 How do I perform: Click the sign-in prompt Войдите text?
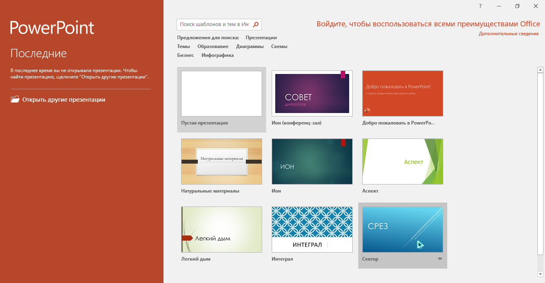(x=428, y=24)
